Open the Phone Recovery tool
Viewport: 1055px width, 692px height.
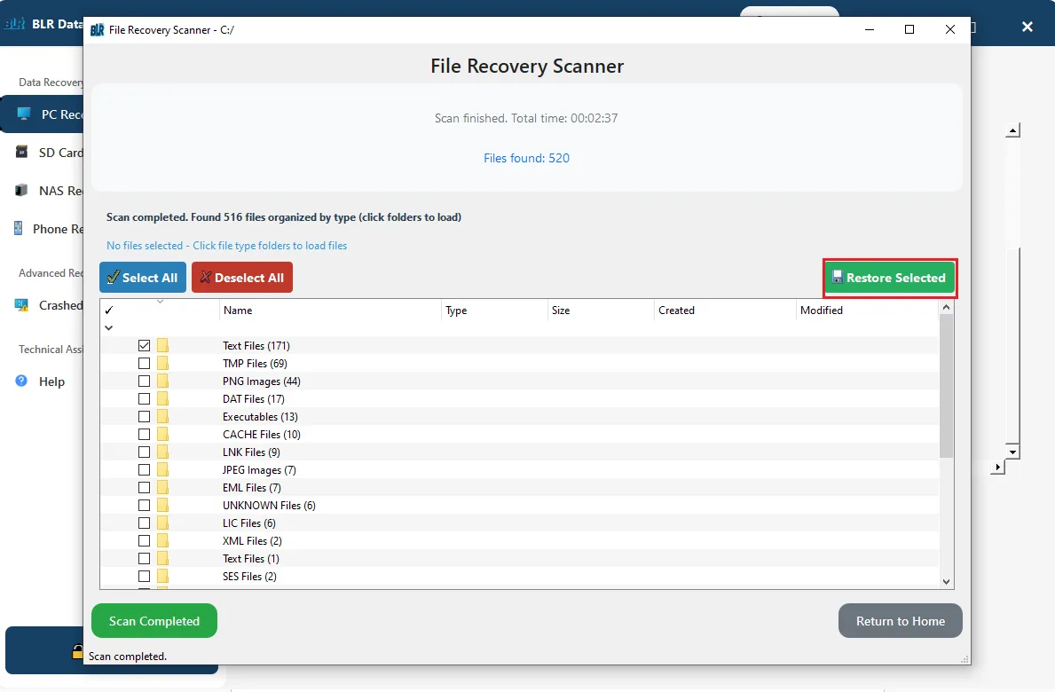(x=24, y=228)
